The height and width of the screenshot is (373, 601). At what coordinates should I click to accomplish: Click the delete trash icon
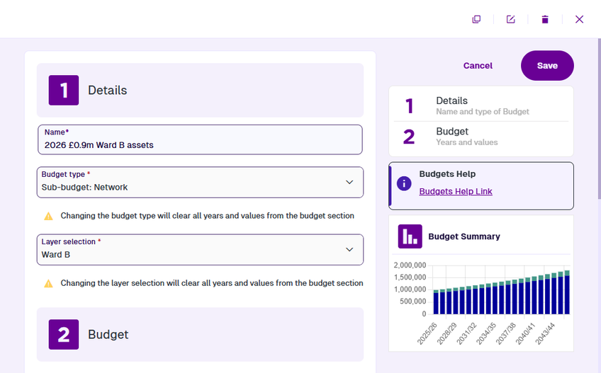tap(544, 19)
